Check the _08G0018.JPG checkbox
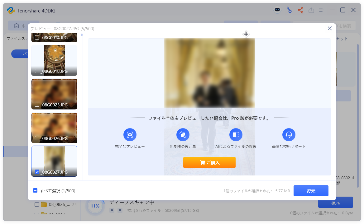Image resolution: width=364 pixels, height=224 pixels. pos(37,71)
